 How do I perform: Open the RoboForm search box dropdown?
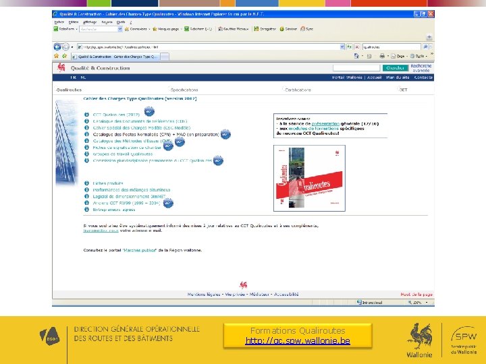(x=120, y=29)
